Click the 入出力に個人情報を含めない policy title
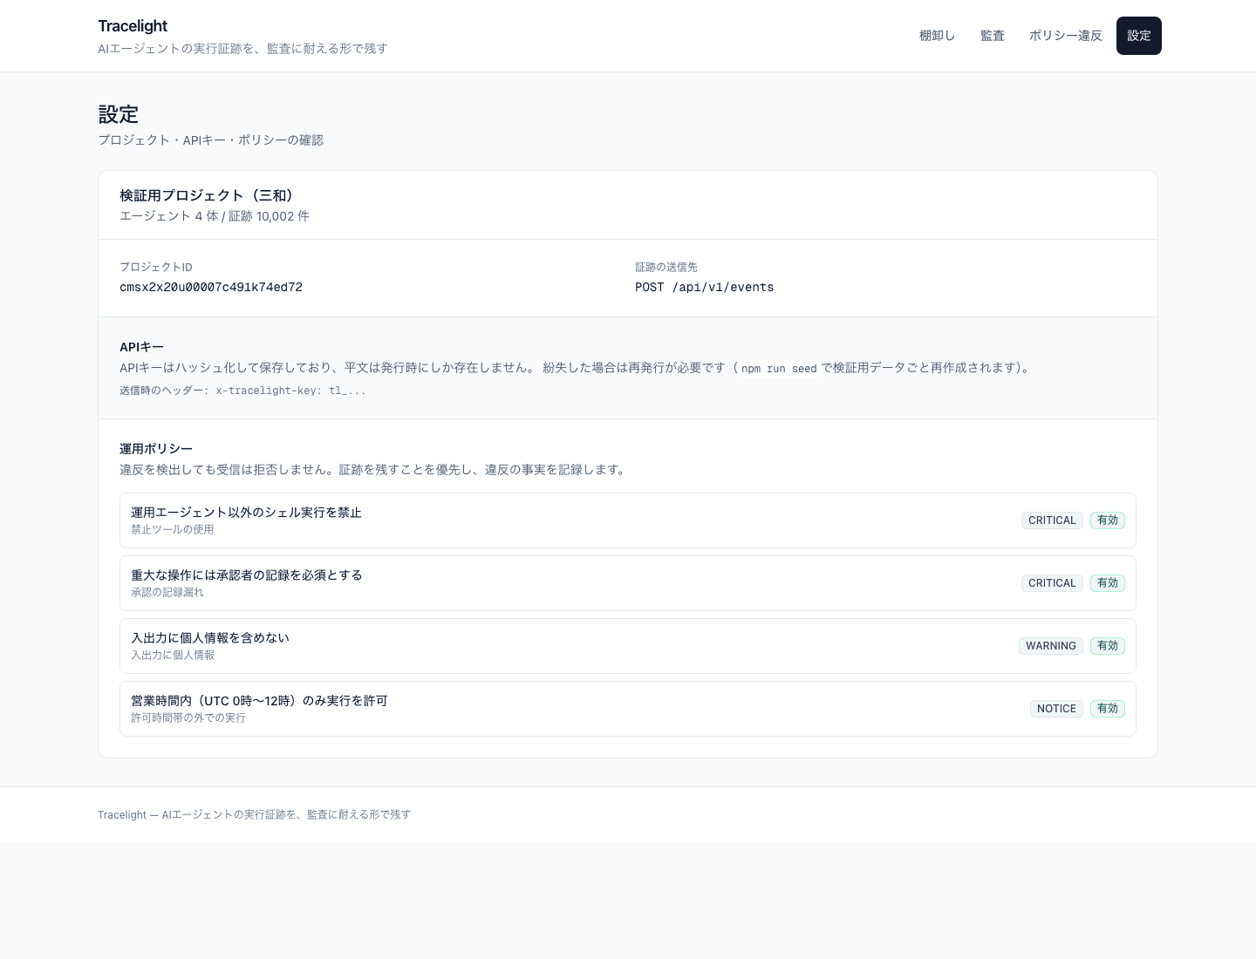This screenshot has width=1256, height=959. coord(210,638)
